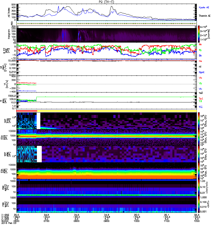Click the "-56.5" Y-GSE position value

point(16,217)
